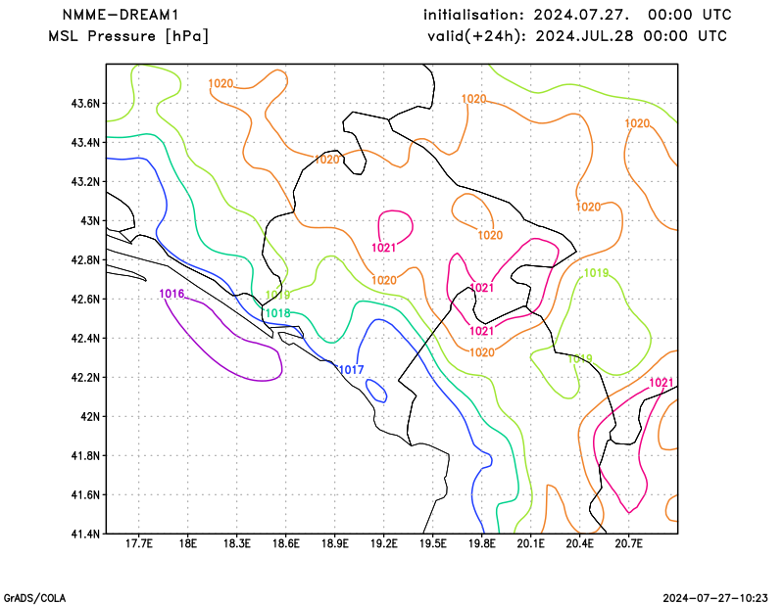Select the valid(+24h) forecast time line
784x605 pixels.
pyautogui.click(x=577, y=36)
